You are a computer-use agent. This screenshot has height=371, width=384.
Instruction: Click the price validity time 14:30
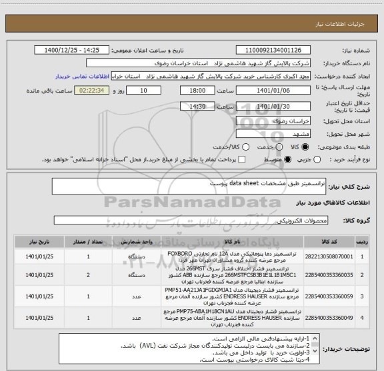click(x=197, y=106)
